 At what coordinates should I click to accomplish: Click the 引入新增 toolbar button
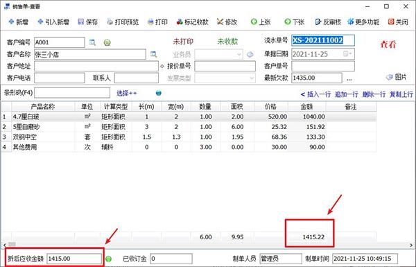[53, 21]
